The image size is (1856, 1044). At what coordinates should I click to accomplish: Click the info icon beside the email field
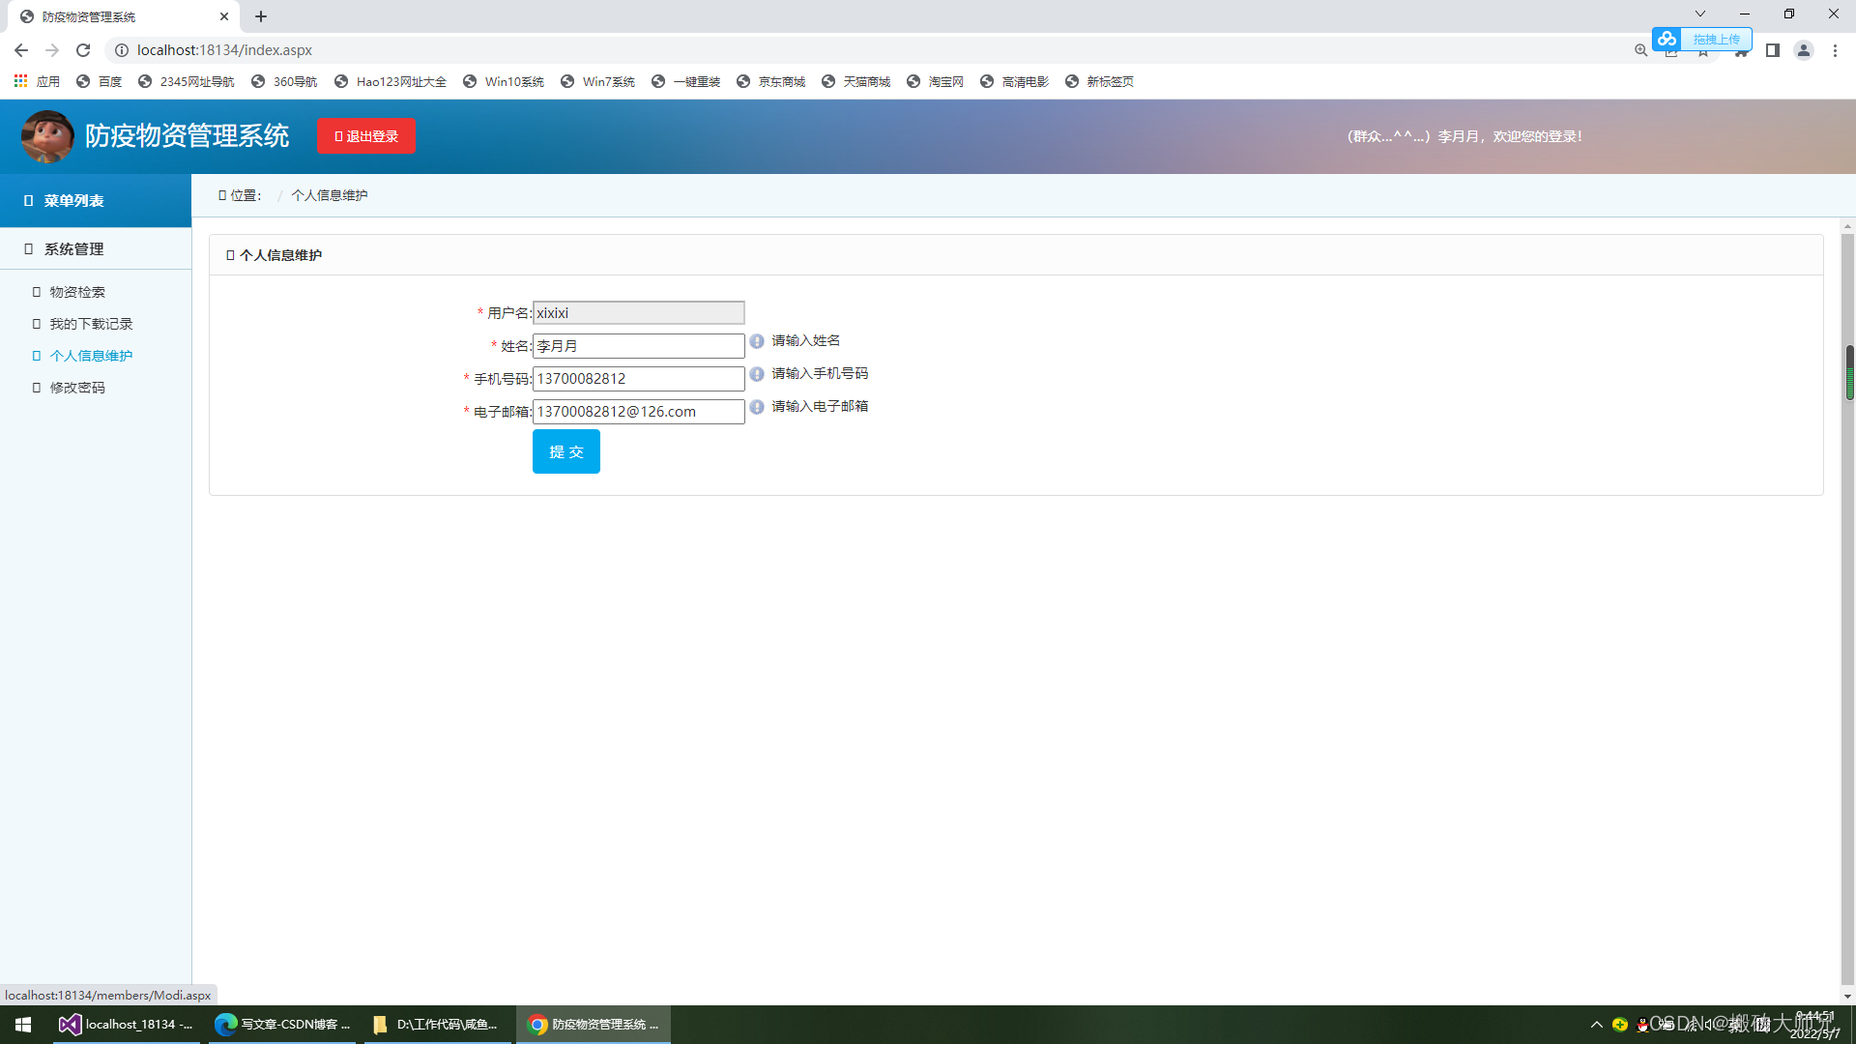click(757, 407)
